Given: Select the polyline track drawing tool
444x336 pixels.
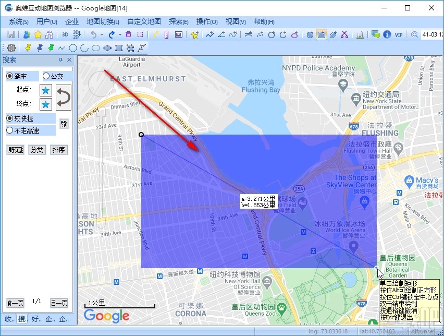Looking at the screenshot, I should coord(142,47).
